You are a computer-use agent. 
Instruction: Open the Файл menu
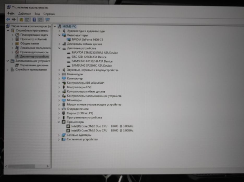11,14
